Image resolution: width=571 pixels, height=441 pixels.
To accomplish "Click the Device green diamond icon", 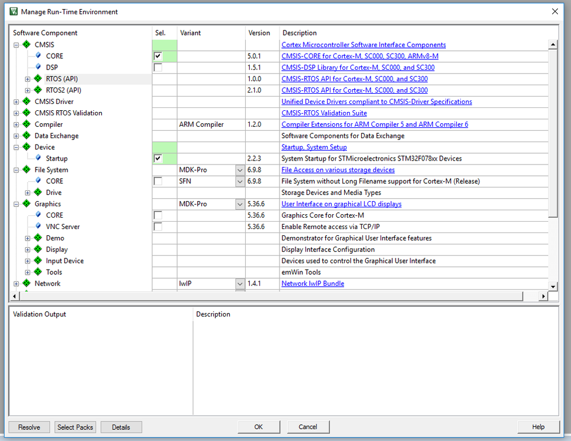I will pyautogui.click(x=27, y=147).
